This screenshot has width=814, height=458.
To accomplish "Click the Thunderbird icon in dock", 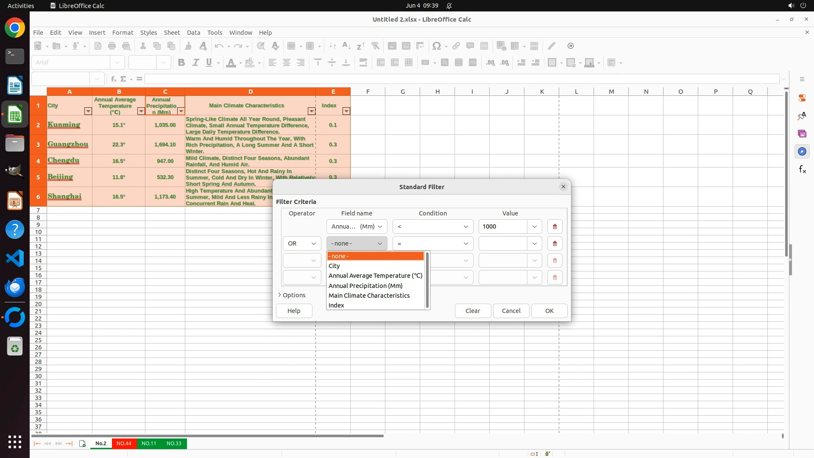I will 15,288.
